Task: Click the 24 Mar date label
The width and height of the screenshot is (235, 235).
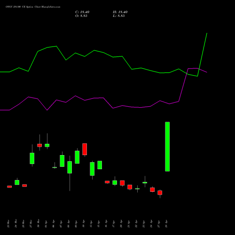Action: 16,223
